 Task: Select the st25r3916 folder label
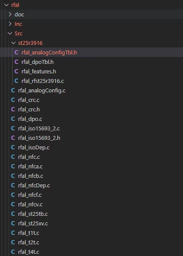point(30,43)
